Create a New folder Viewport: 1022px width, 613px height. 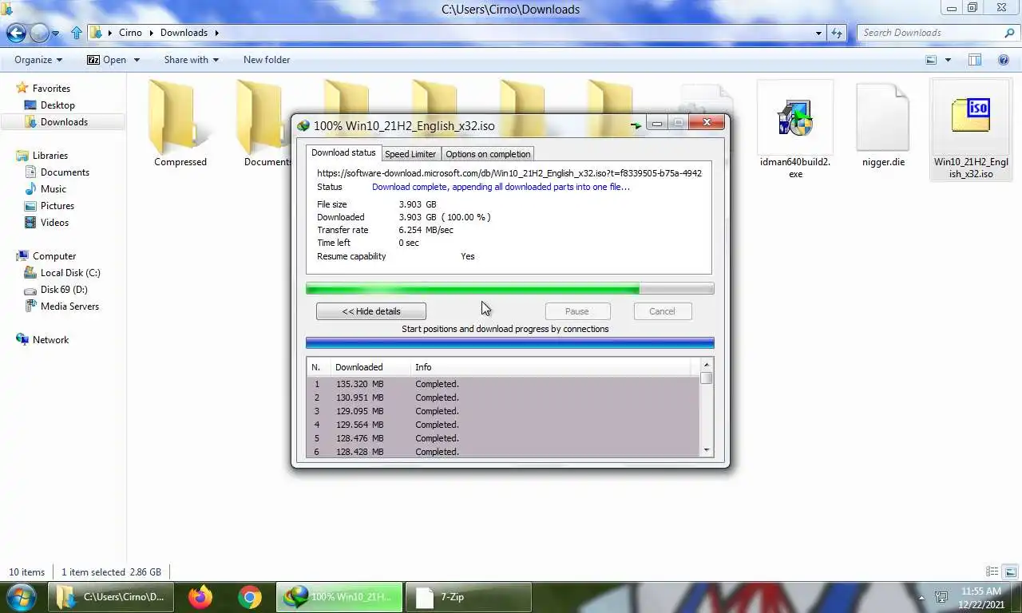(267, 60)
